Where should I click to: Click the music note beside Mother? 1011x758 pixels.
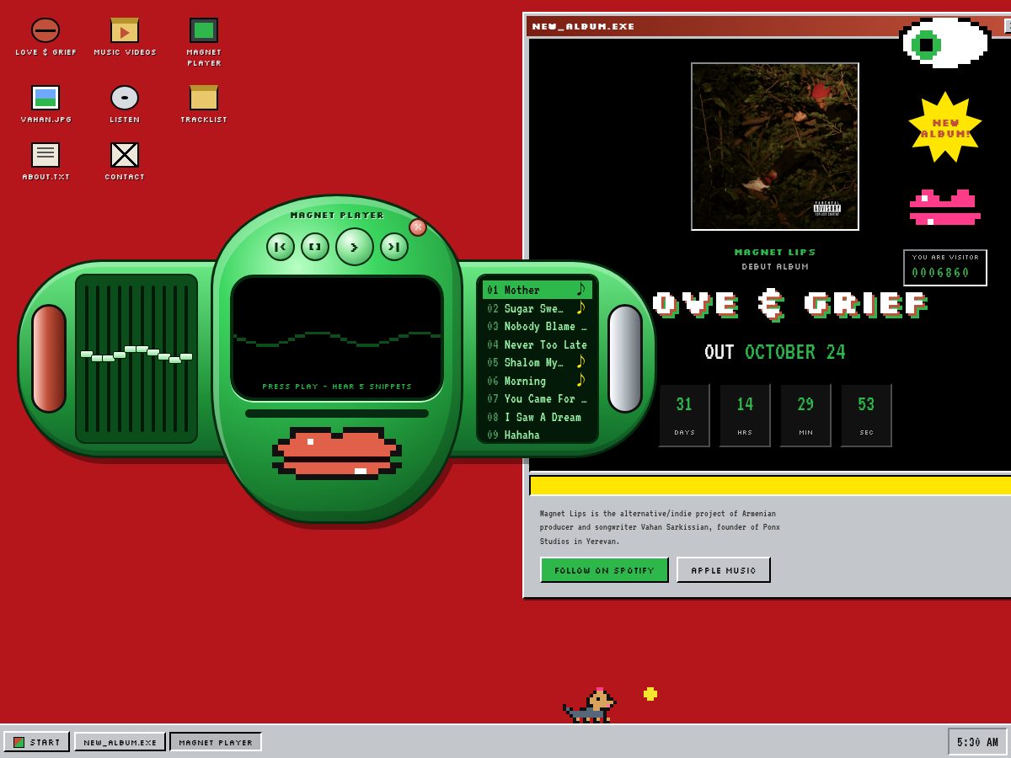click(580, 289)
